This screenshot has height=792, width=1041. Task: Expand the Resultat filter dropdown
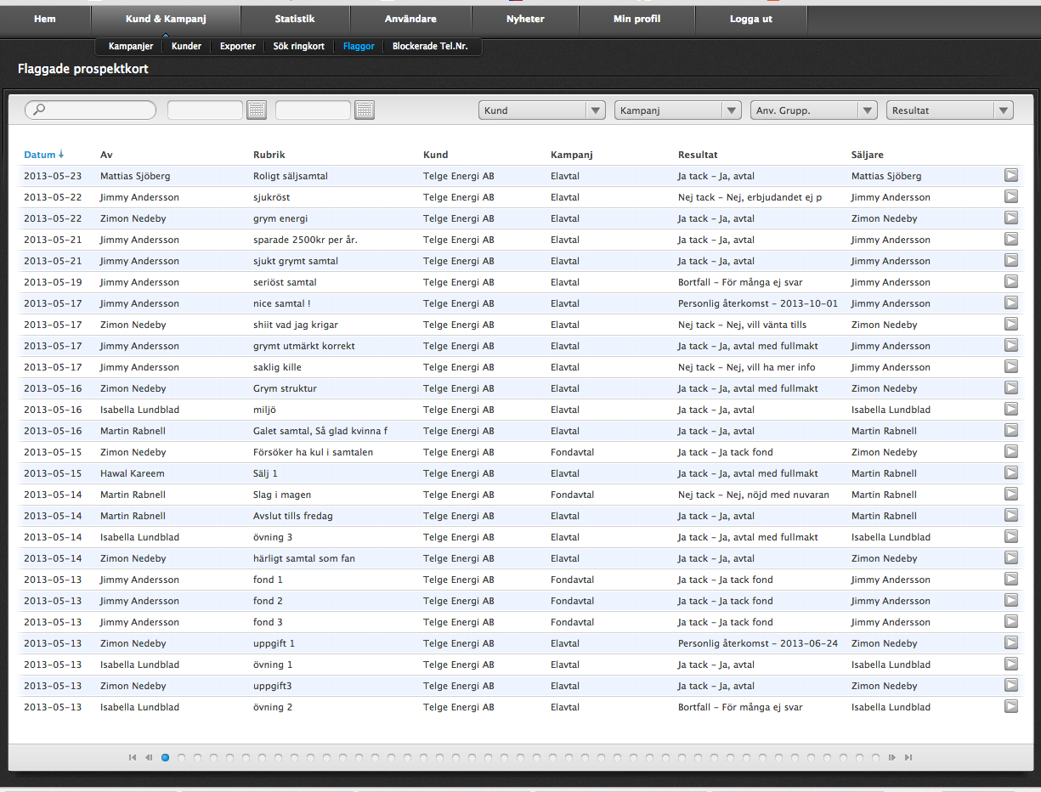950,110
